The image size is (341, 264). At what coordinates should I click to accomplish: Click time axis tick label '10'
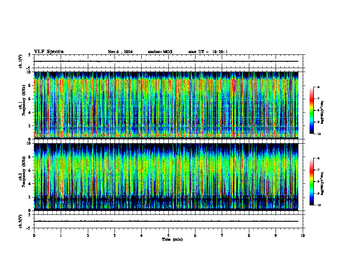tap(303, 236)
